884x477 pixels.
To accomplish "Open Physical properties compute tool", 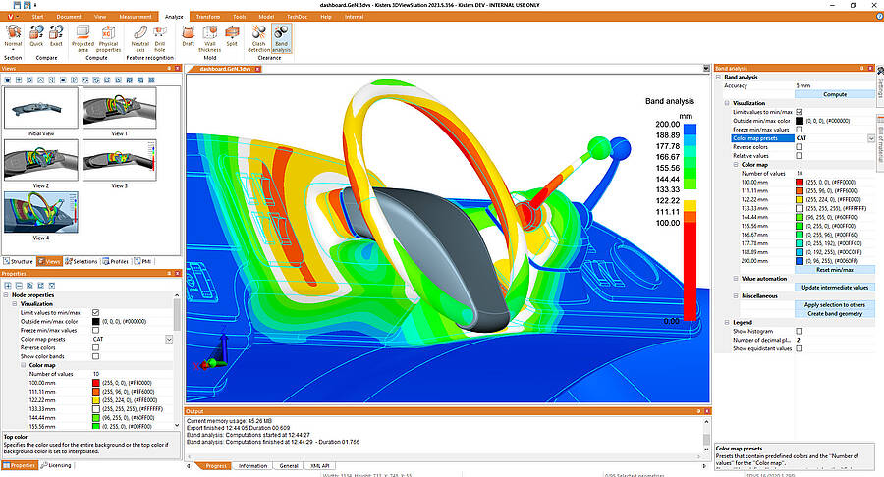I will [108, 38].
